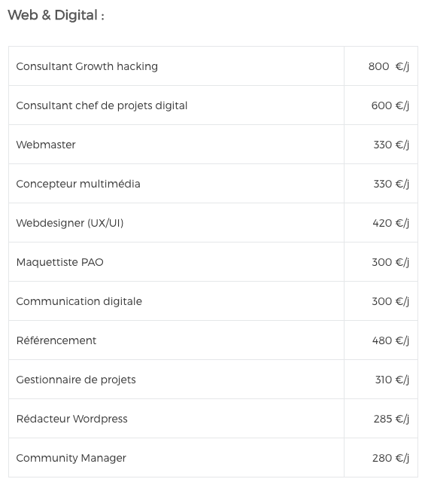This screenshot has width=422, height=482.
Task: Click the 480 €/j rate cell
Action: point(381,340)
